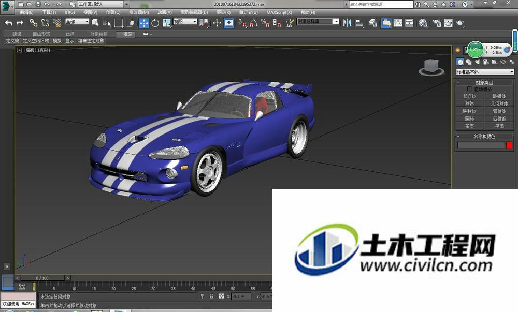The width and height of the screenshot is (518, 312).
Task: Click the Align tool icon
Action: tap(359, 23)
